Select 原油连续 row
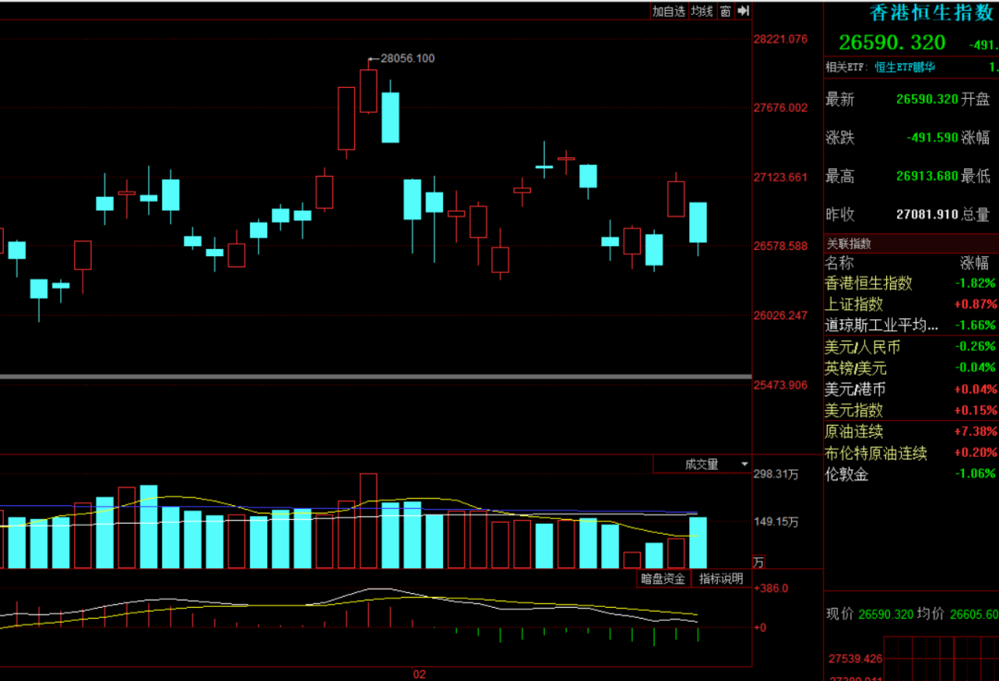The width and height of the screenshot is (999, 681). tap(911, 432)
